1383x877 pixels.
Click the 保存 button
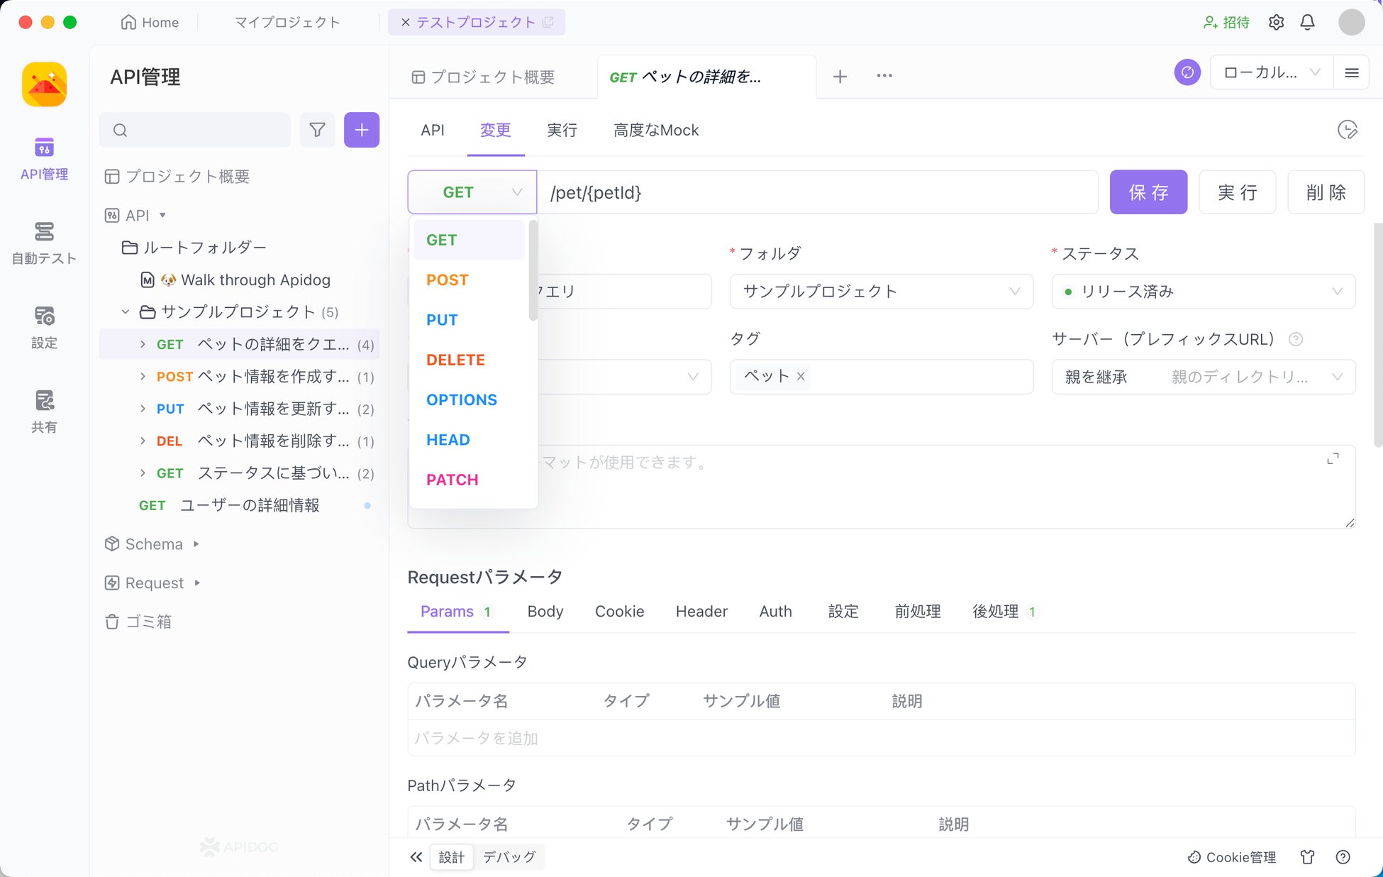click(1148, 192)
